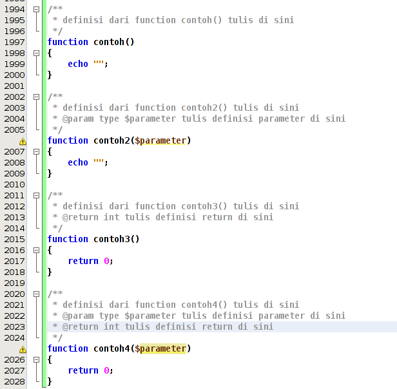397x389 pixels.
Task: Click the echo keyword inside function contoh()
Action: click(x=78, y=64)
